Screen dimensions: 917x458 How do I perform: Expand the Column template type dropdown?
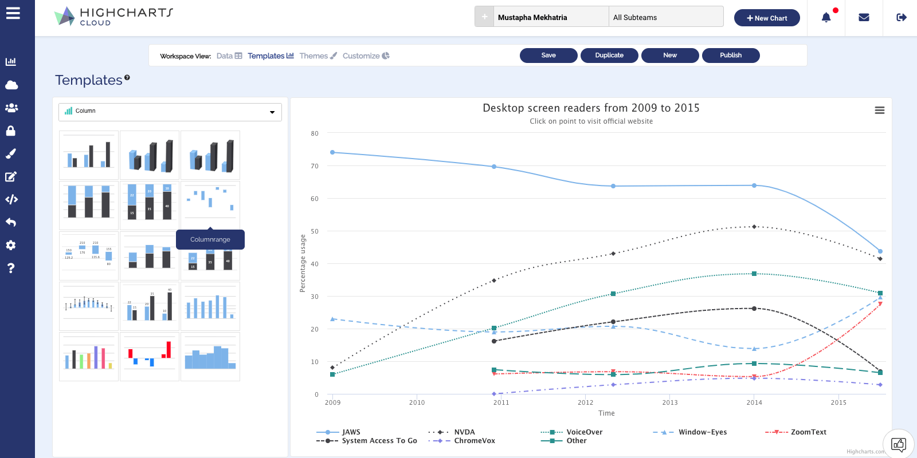coord(170,112)
